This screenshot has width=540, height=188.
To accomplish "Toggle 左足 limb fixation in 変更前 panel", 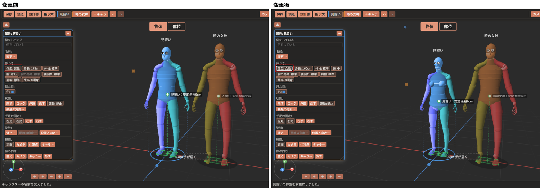I will [x=9, y=121].
